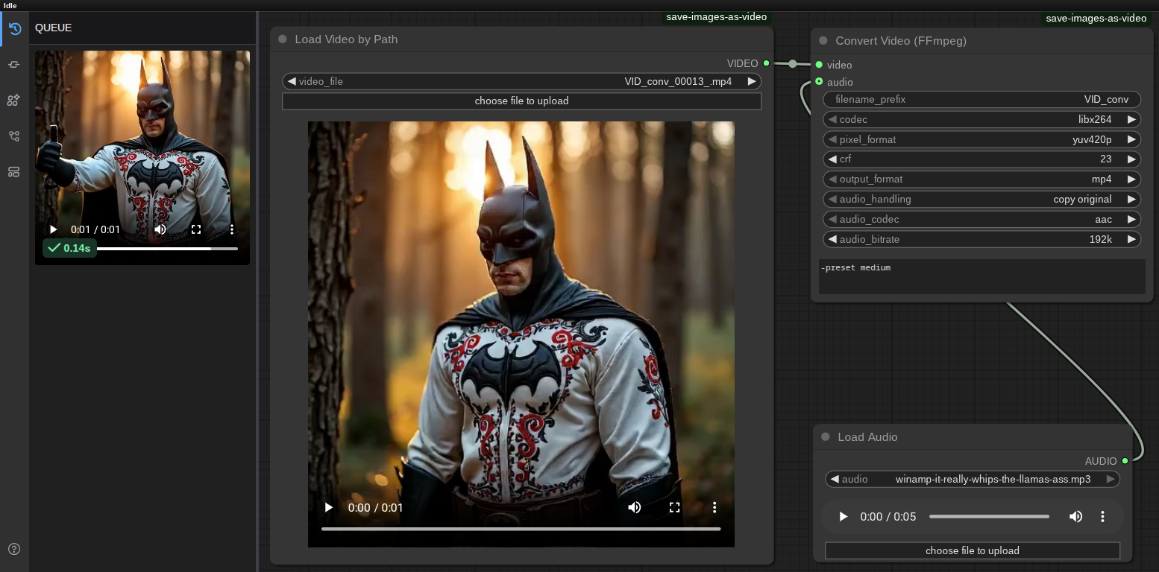Open the video_file VID_conv_00013_.mp4 selector

tap(521, 81)
